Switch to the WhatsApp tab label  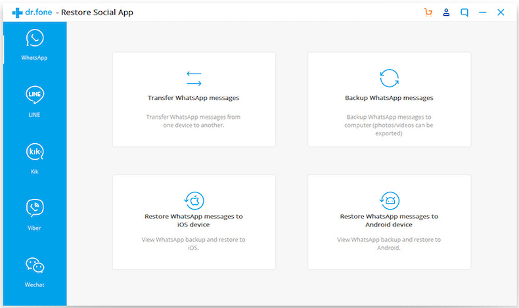pyautogui.click(x=34, y=58)
